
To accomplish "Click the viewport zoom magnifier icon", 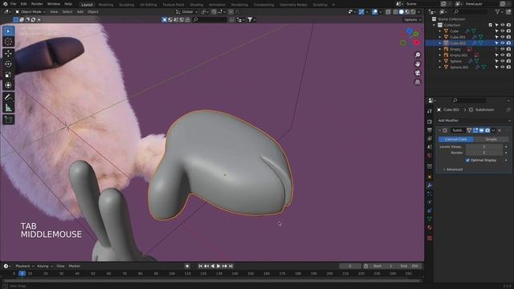I will pyautogui.click(x=418, y=55).
